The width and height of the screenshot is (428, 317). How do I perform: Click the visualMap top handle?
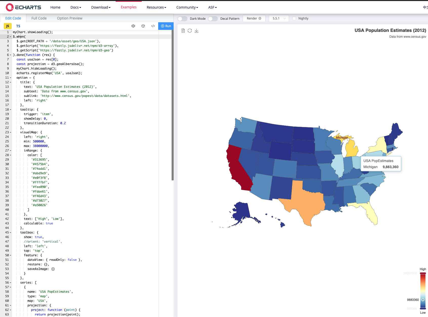423,273
